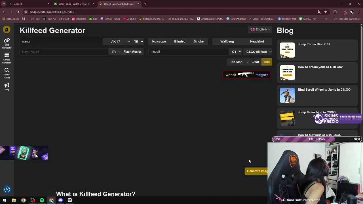Click Bind Scroll Wheel article thumbnail
The height and width of the screenshot is (204, 363).
click(287, 95)
